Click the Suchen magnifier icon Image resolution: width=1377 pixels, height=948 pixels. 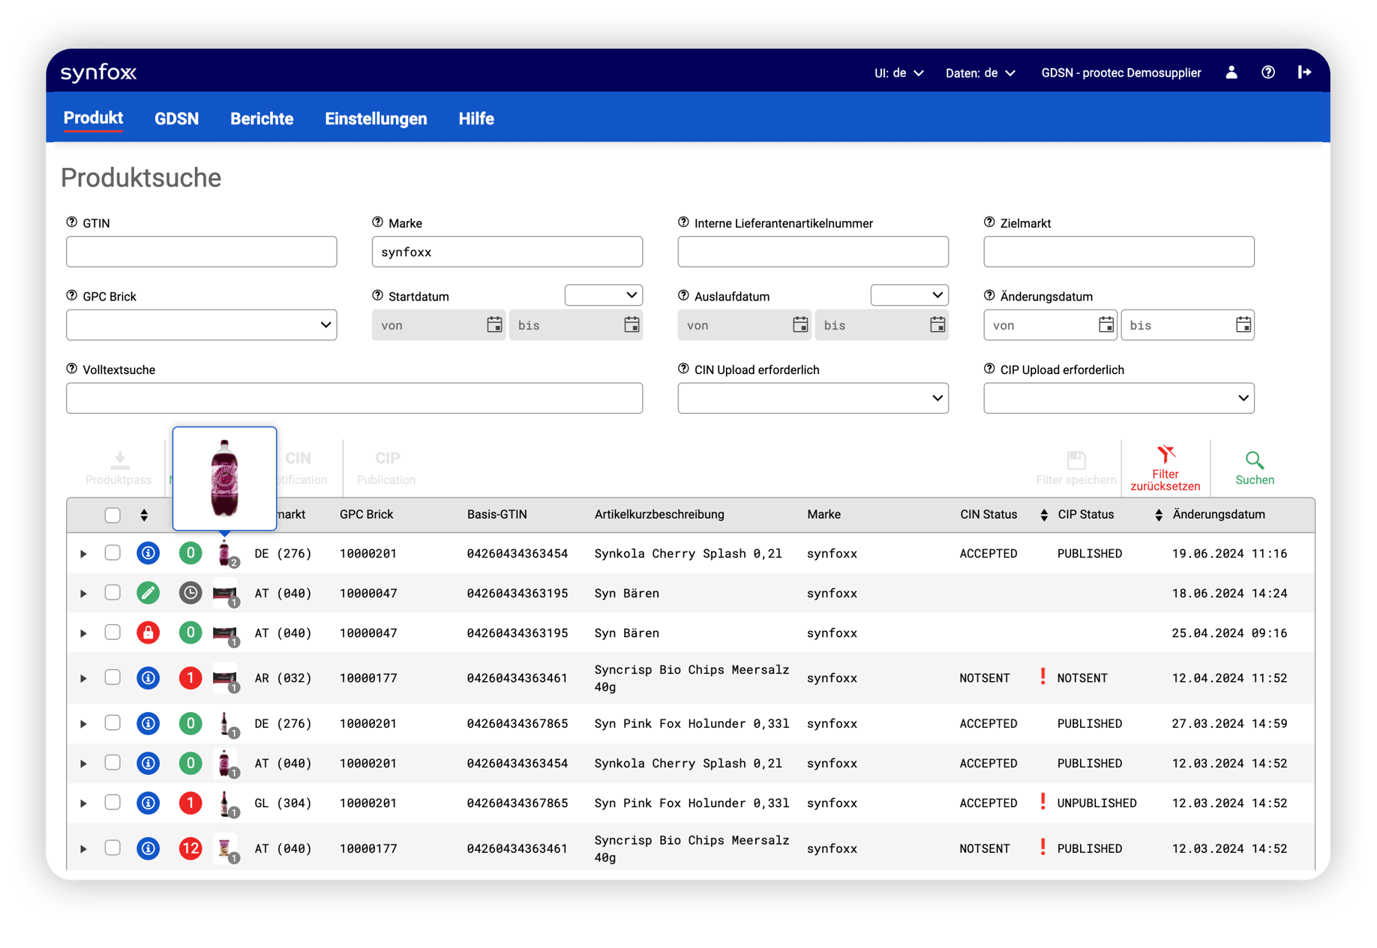click(x=1254, y=460)
